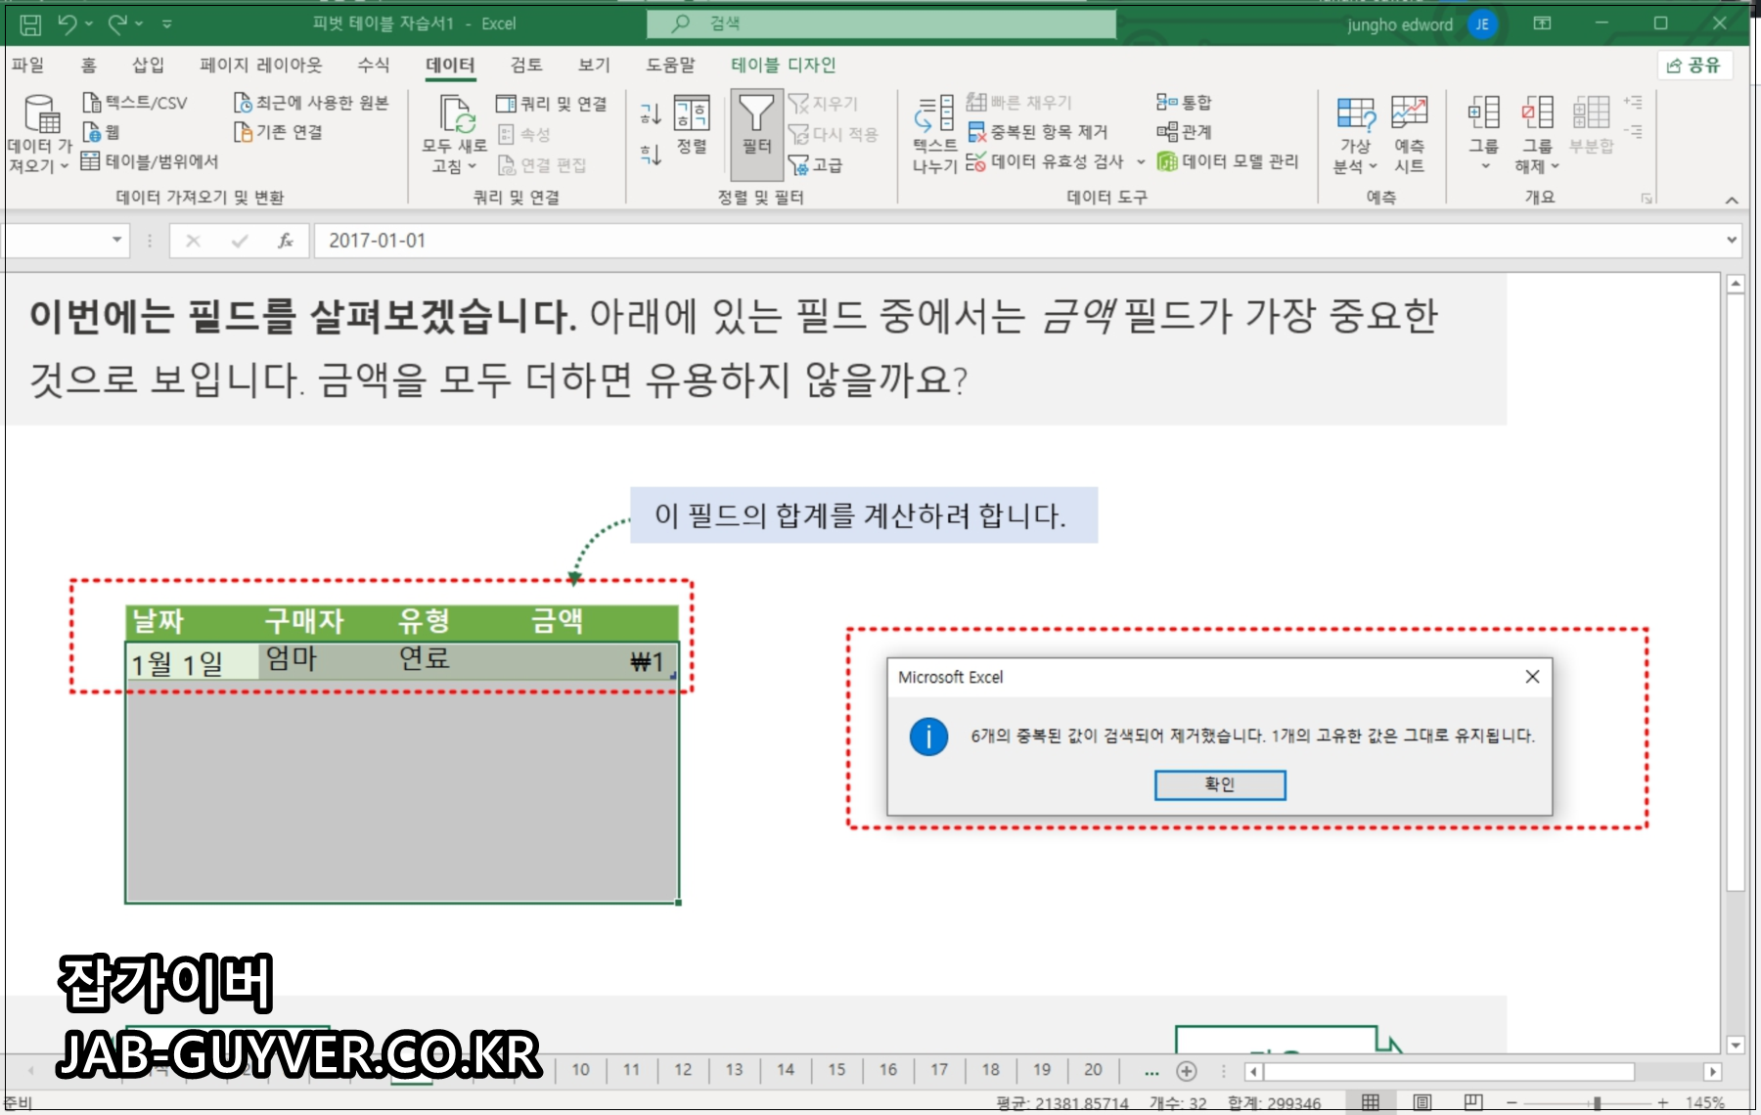Open the Advanced filter (고급) option
This screenshot has width=1761, height=1115.
pyautogui.click(x=816, y=165)
